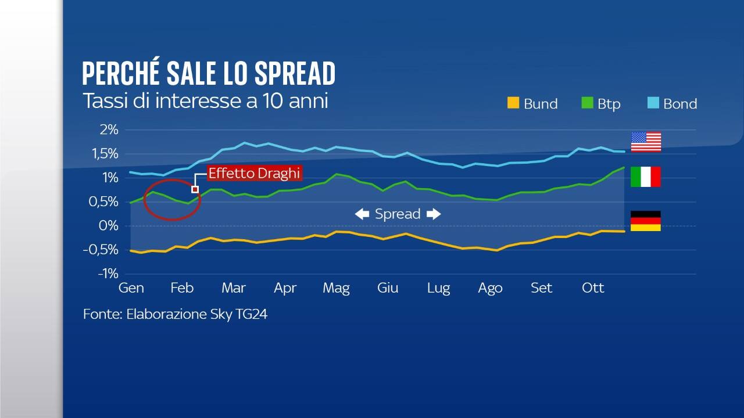This screenshot has width=744, height=418.
Task: Select the green Btp legend swatch
Action: (x=587, y=103)
